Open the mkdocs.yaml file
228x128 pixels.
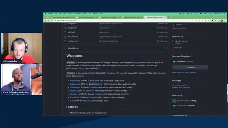pos(73,41)
